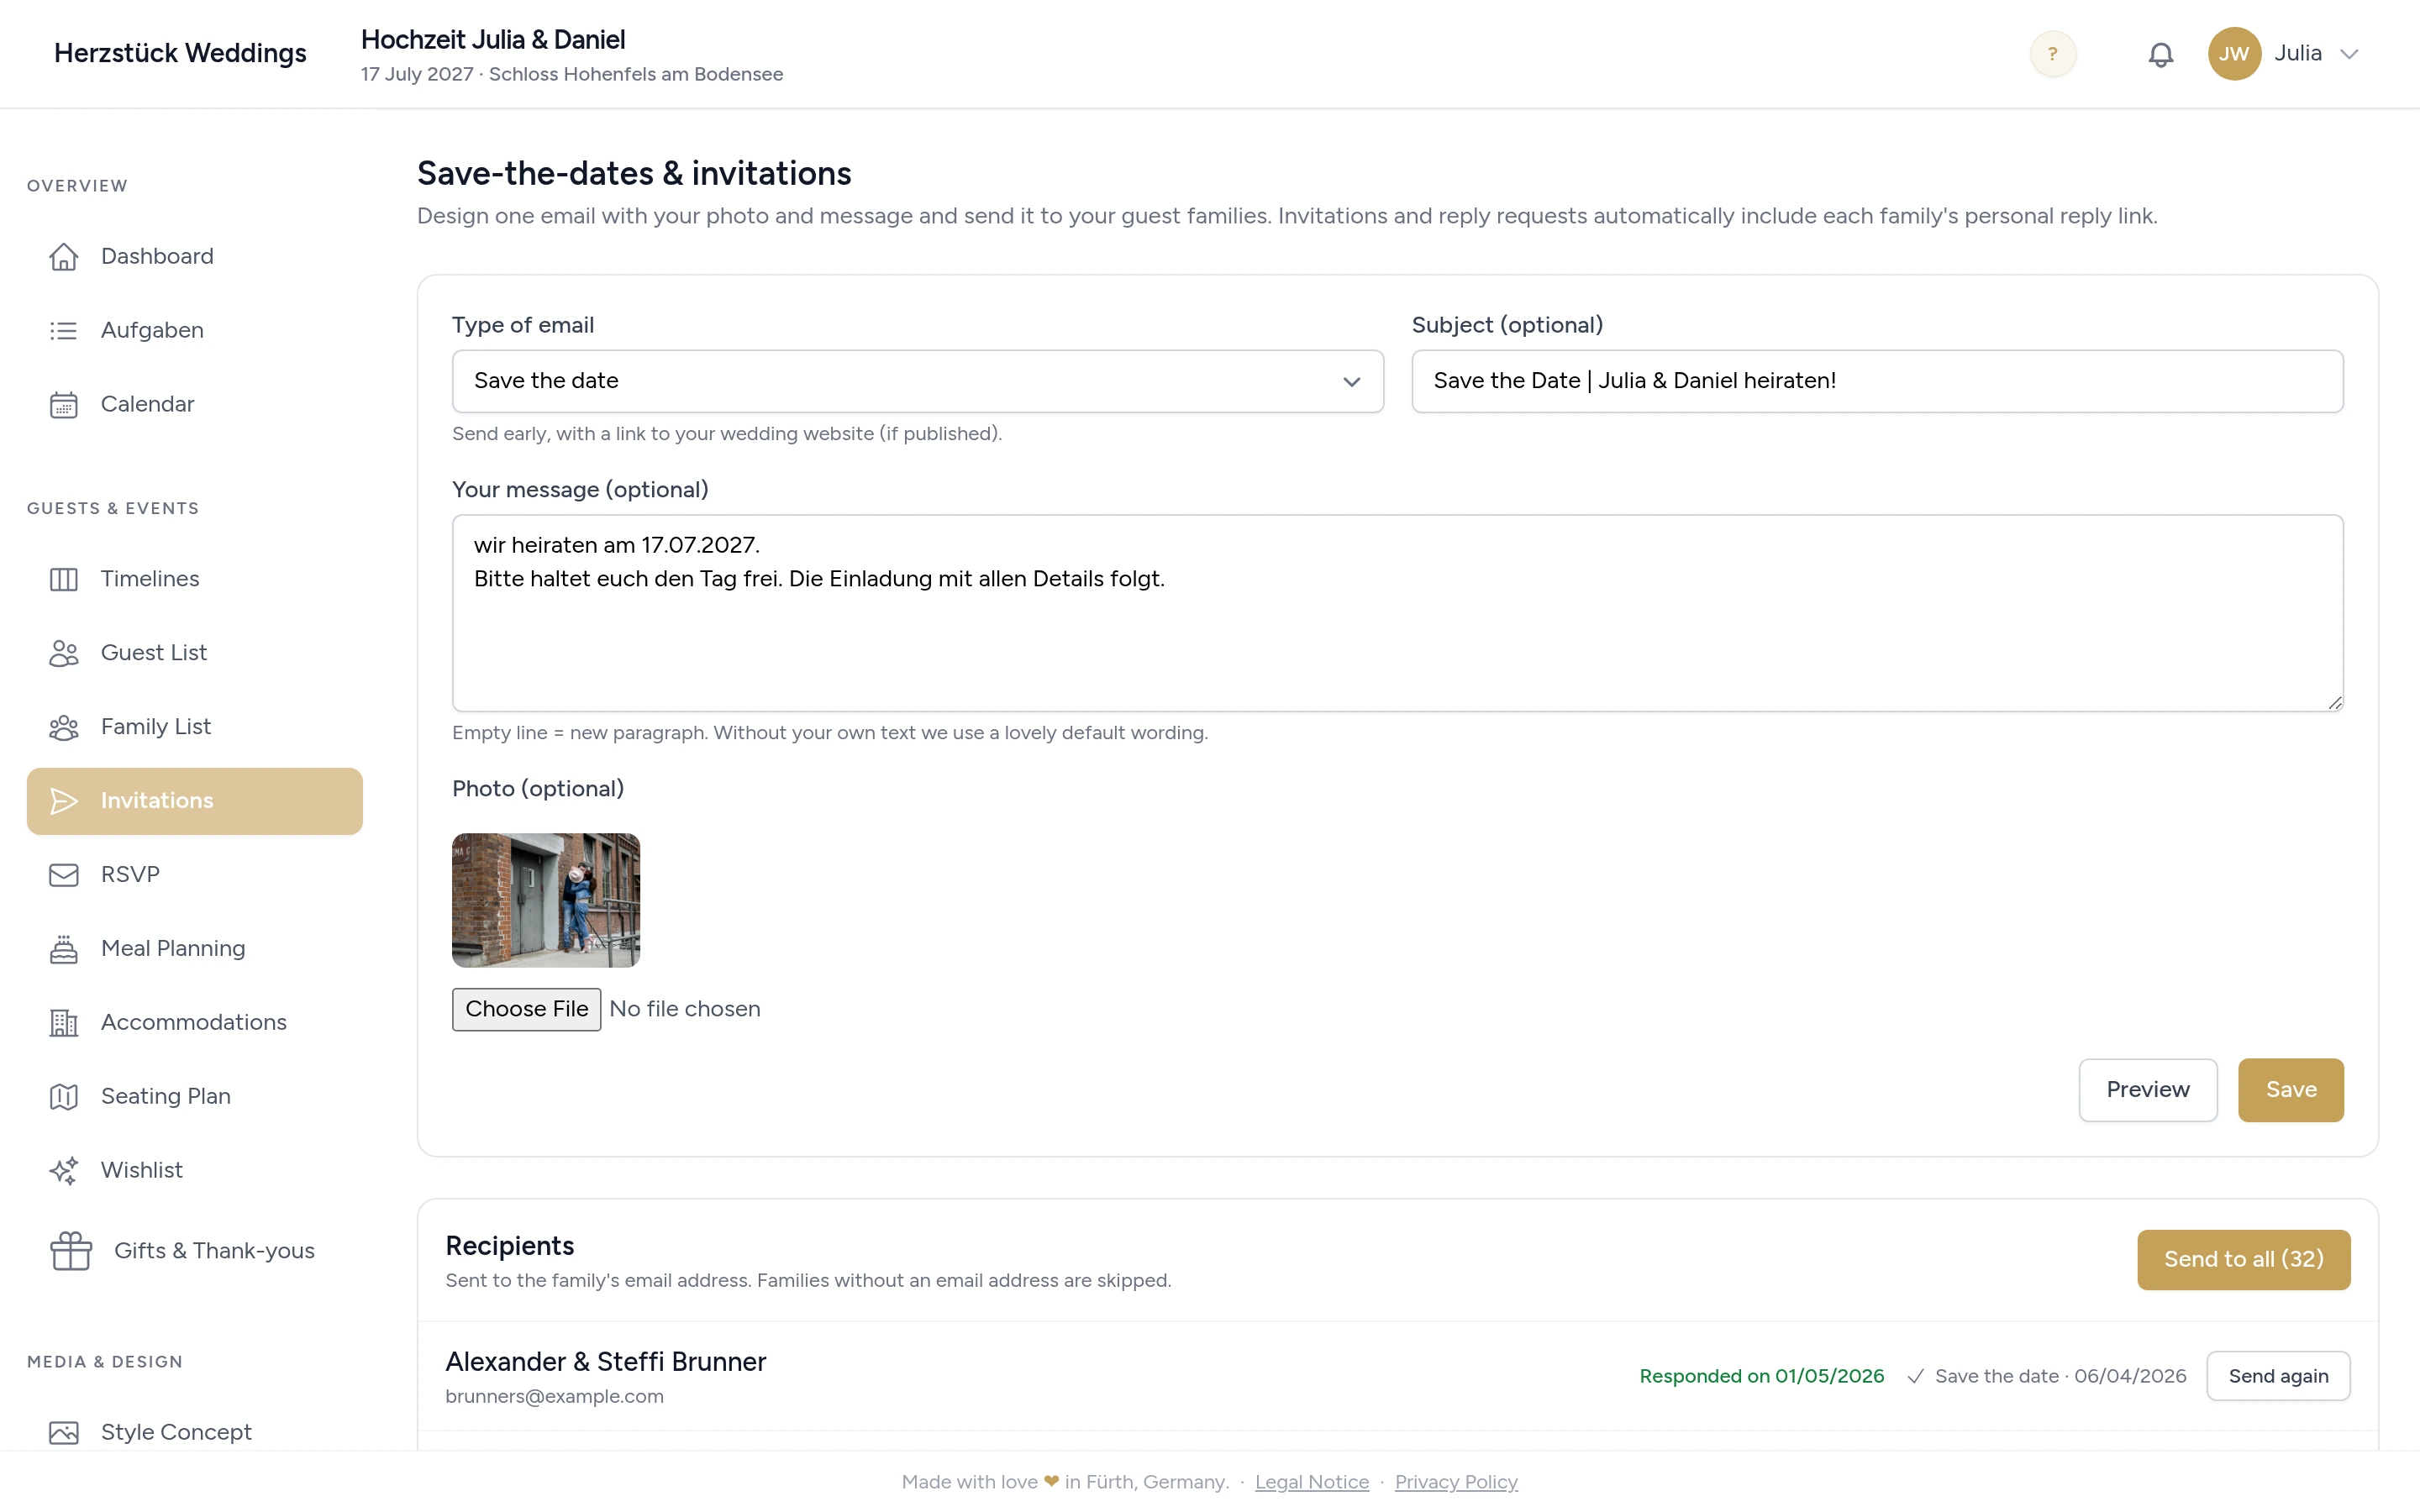The width and height of the screenshot is (2420, 1512).
Task: Click the Style Concept image icon
Action: (64, 1433)
